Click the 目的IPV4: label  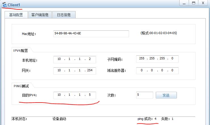click(x=29, y=95)
